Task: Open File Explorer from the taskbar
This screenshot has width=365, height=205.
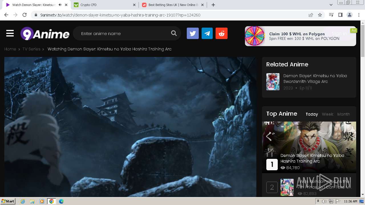Action: coord(32,201)
